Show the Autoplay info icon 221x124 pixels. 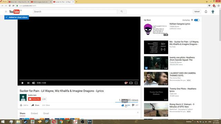tap(192, 20)
